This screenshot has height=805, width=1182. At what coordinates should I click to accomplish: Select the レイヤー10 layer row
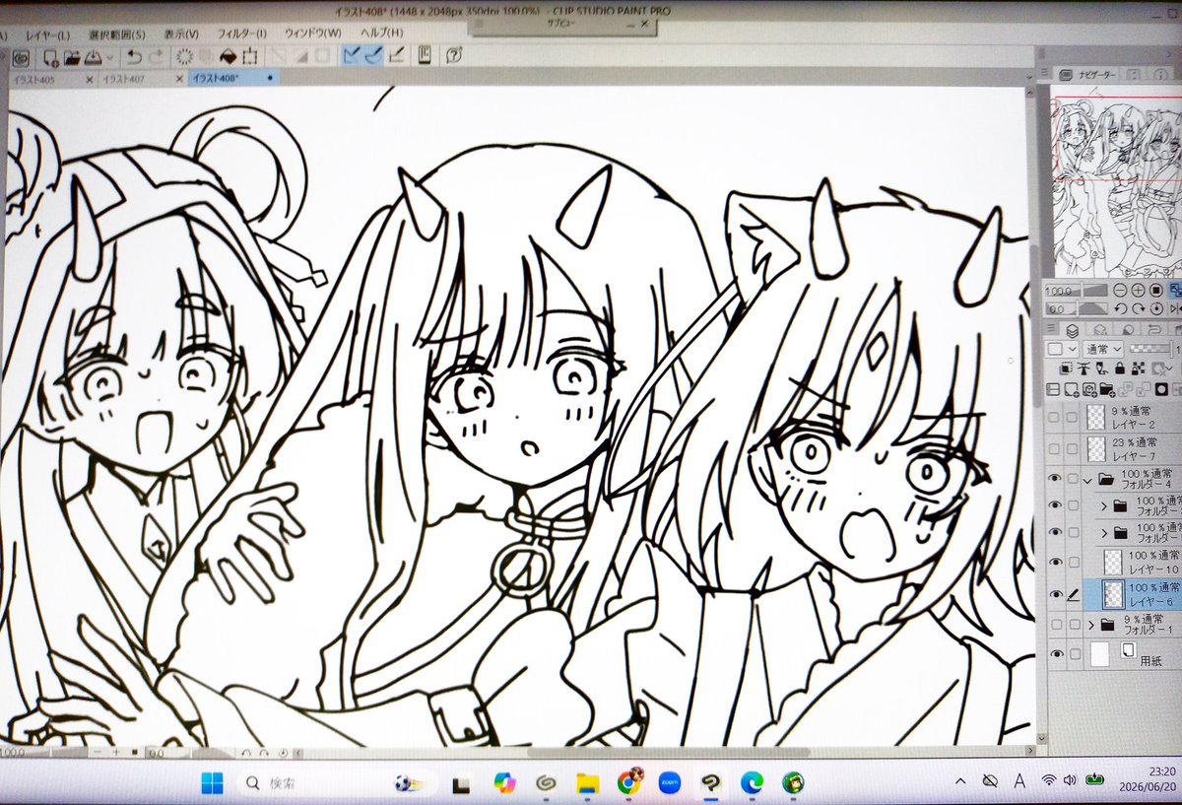(1113, 563)
